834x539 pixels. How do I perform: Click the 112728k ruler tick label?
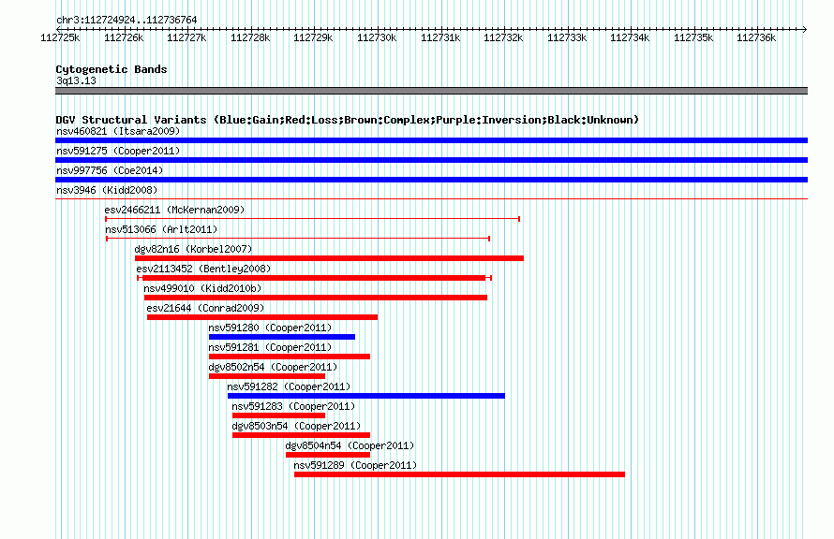click(x=250, y=37)
